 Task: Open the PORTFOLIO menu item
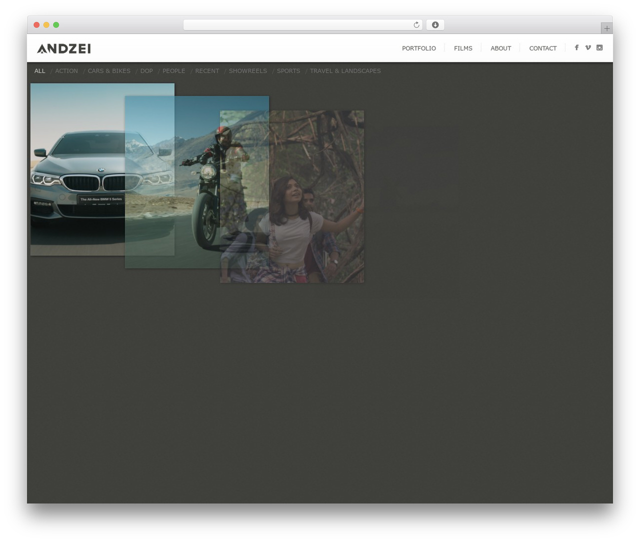tap(419, 48)
